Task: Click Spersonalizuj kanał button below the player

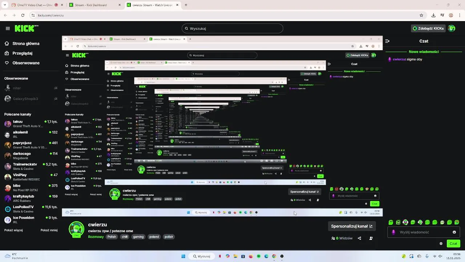Action: coord(352,226)
